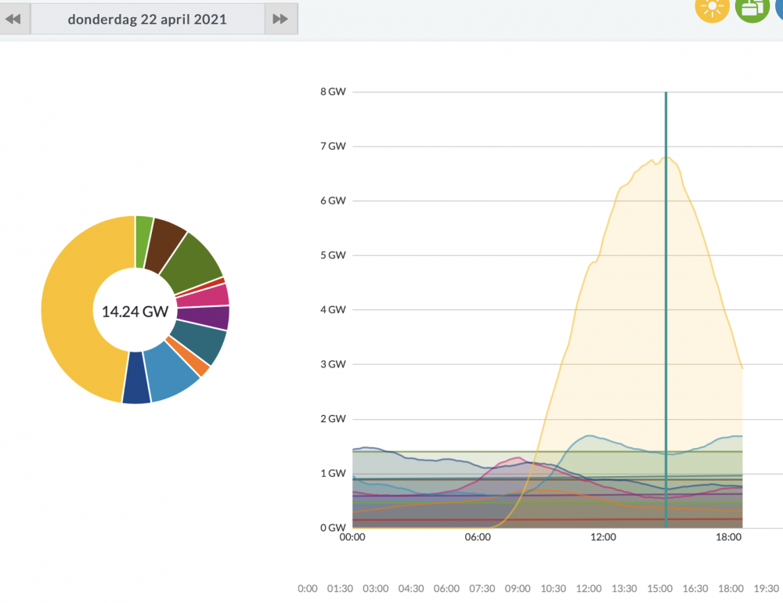Jump to 15:00 on the bottom time scale
Image resolution: width=783 pixels, height=603 pixels.
click(659, 588)
